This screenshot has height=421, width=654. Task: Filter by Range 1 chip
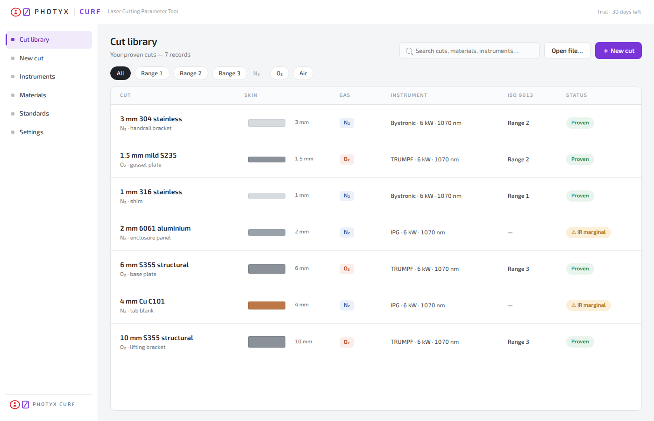[152, 73]
